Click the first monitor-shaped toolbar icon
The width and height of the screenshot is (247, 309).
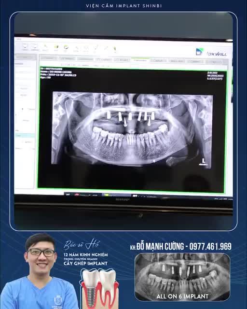pyautogui.click(x=25, y=47)
